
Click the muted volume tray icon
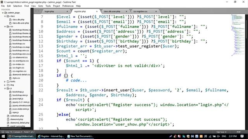[x=219, y=136]
